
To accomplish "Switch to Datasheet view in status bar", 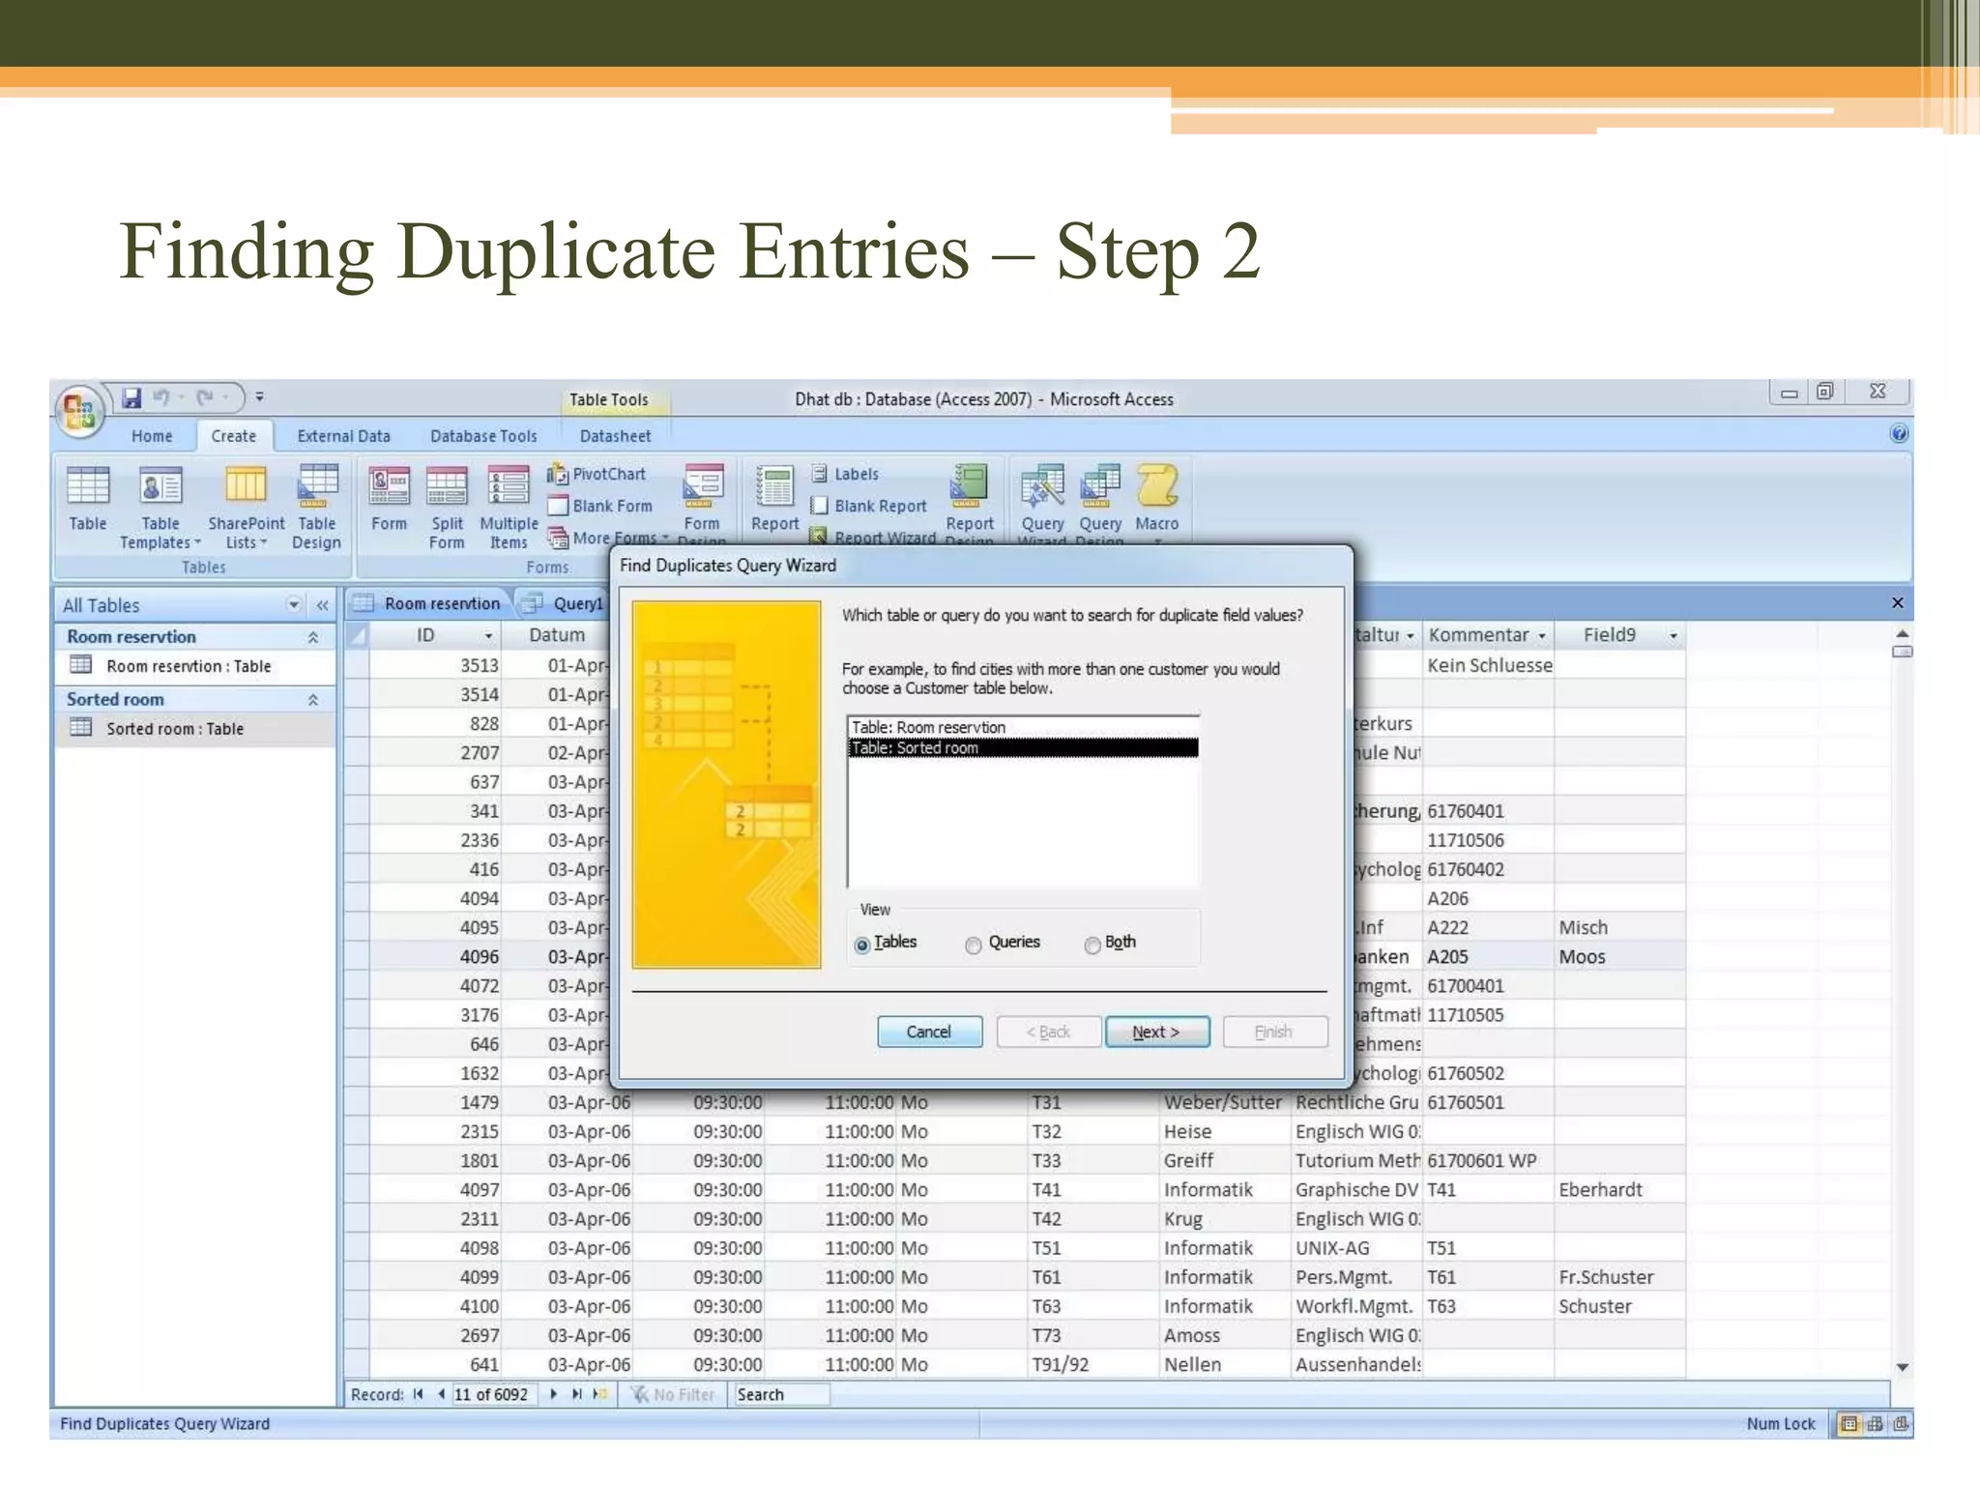I will 1849,1423.
